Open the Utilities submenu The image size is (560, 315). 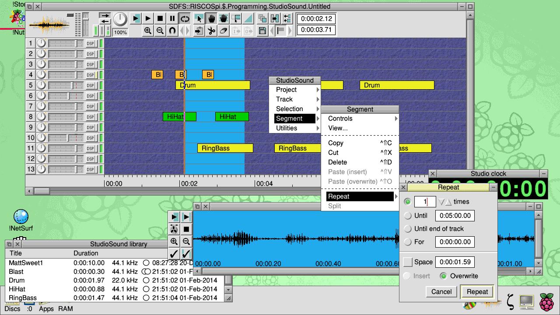tap(295, 128)
